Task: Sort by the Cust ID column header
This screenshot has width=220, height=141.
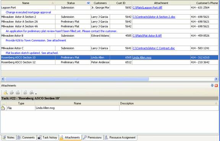Action: [121, 3]
